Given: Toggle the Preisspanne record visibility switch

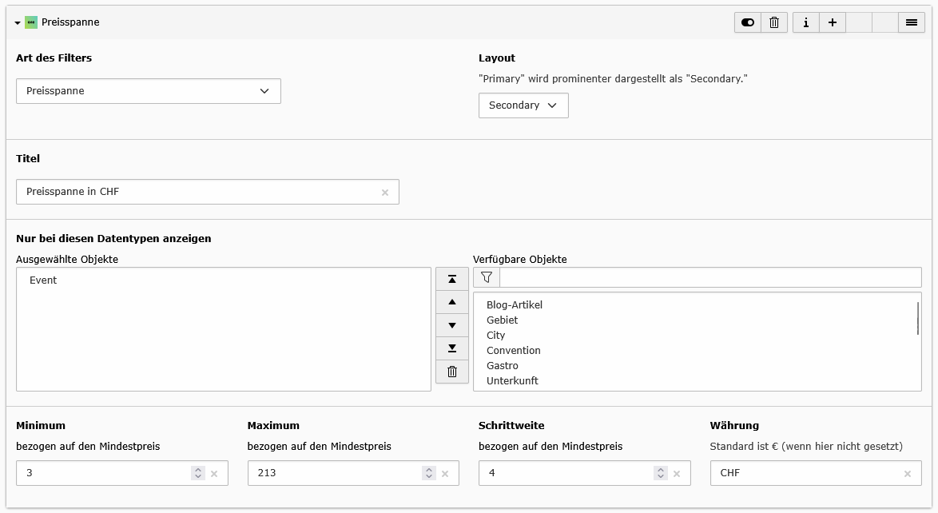Looking at the screenshot, I should [x=748, y=22].
